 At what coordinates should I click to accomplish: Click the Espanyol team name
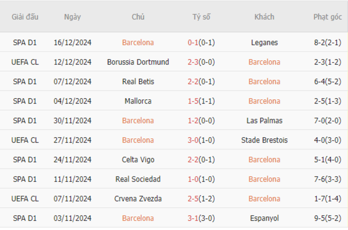pyautogui.click(x=264, y=218)
